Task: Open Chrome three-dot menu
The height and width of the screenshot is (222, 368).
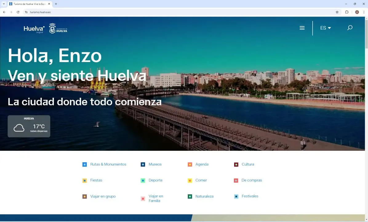Action: coord(364,12)
